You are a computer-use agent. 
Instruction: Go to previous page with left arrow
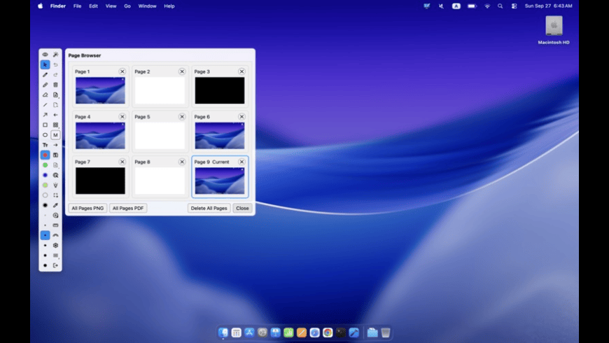coord(55,115)
